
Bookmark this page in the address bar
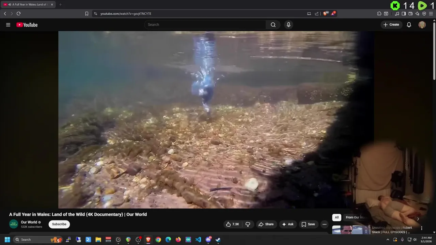tap(87, 14)
